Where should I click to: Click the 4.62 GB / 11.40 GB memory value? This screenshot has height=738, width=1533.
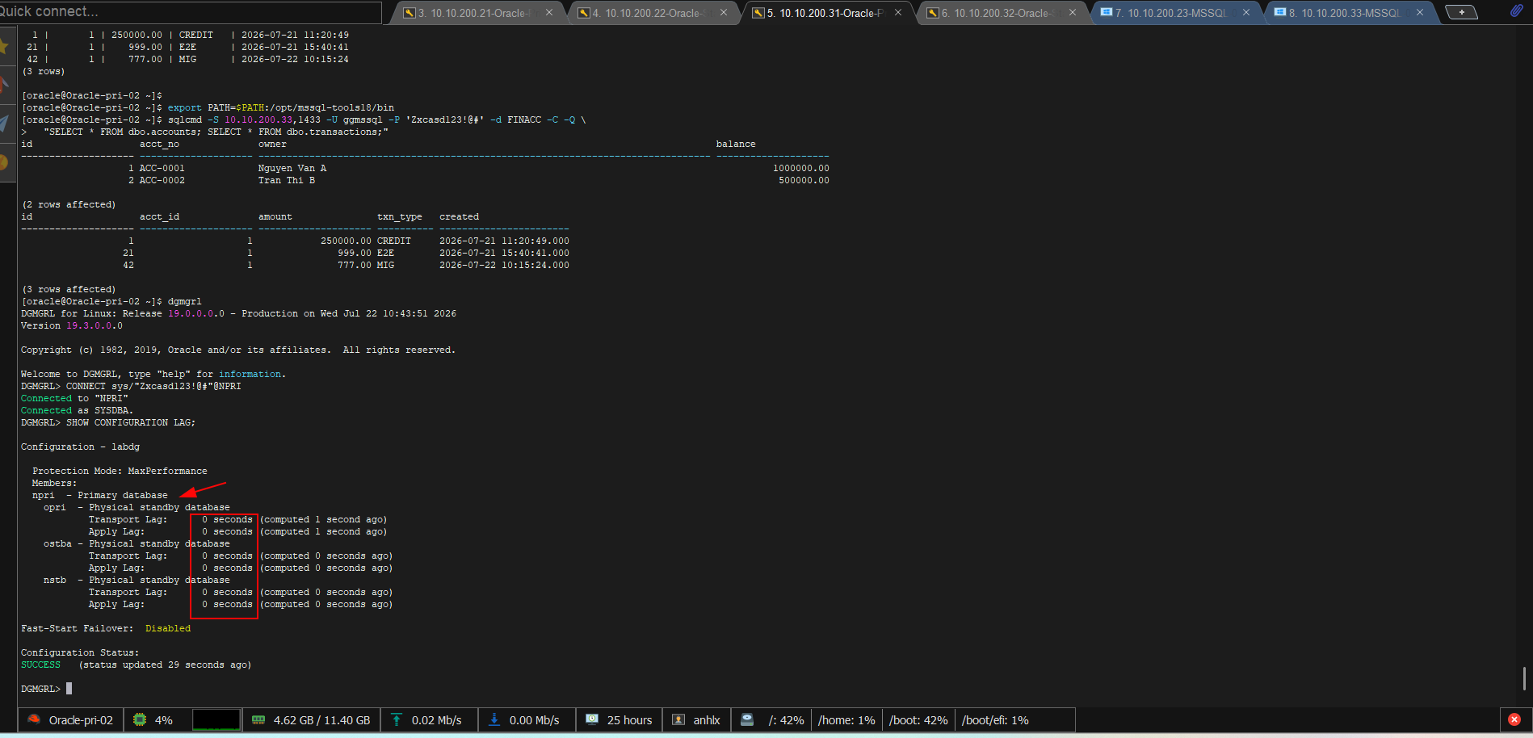pyautogui.click(x=321, y=720)
